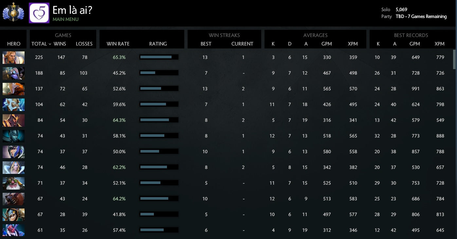This screenshot has width=457, height=239.
Task: Open the Juggernaut hero row icon
Action: (x=13, y=89)
